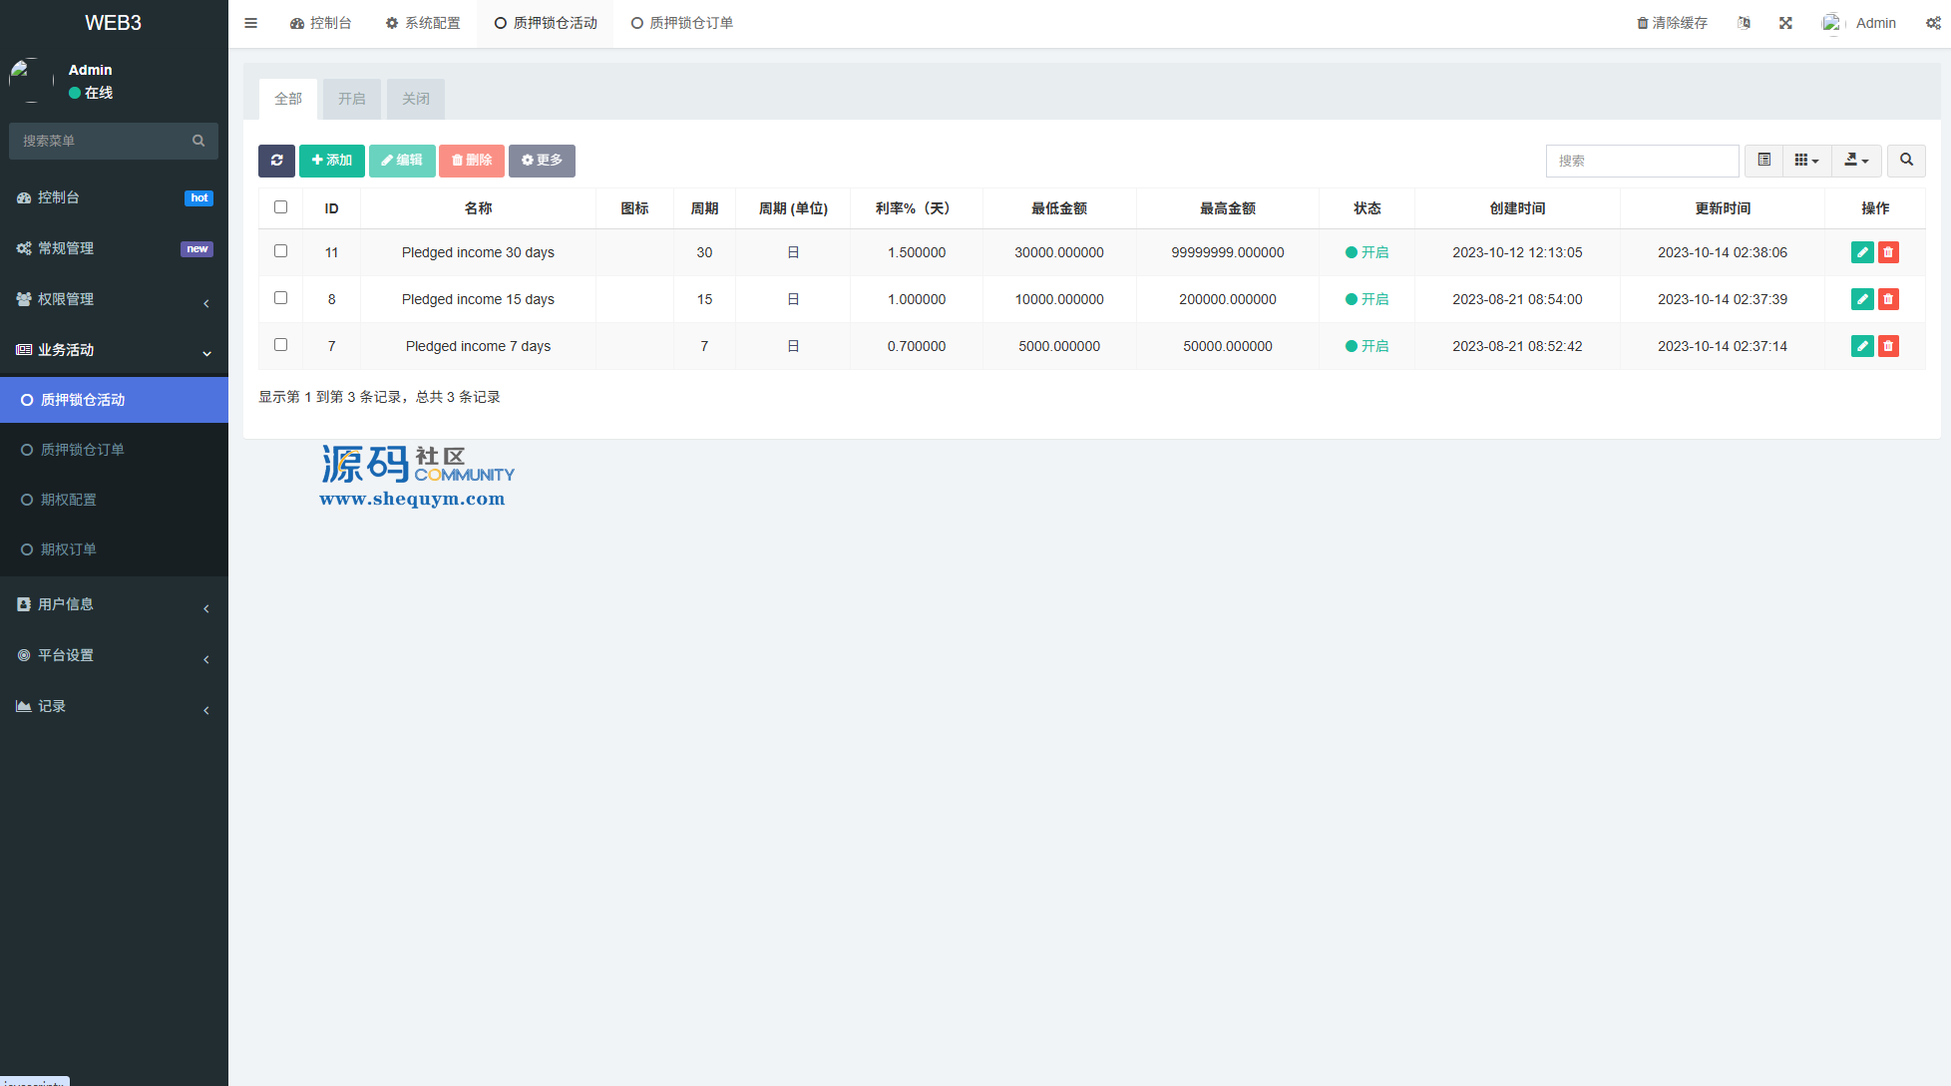Image resolution: width=1951 pixels, height=1086 pixels.
Task: Click the table search input field
Action: [1642, 161]
